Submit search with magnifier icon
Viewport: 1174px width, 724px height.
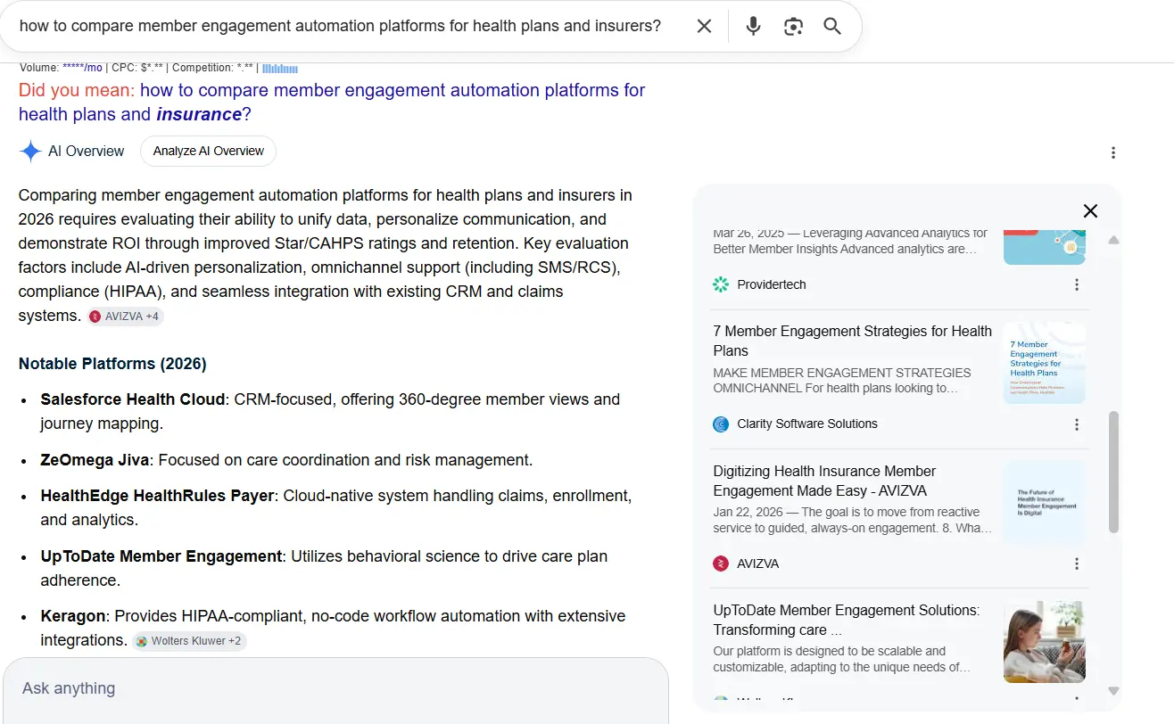click(832, 26)
